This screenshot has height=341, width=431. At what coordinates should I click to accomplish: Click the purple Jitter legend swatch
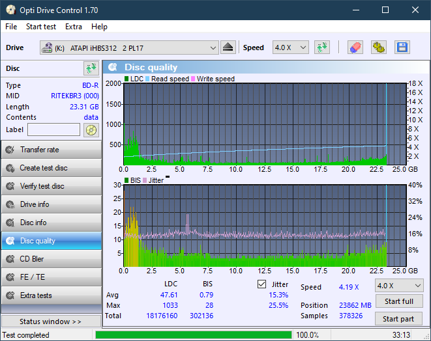pyautogui.click(x=145, y=180)
